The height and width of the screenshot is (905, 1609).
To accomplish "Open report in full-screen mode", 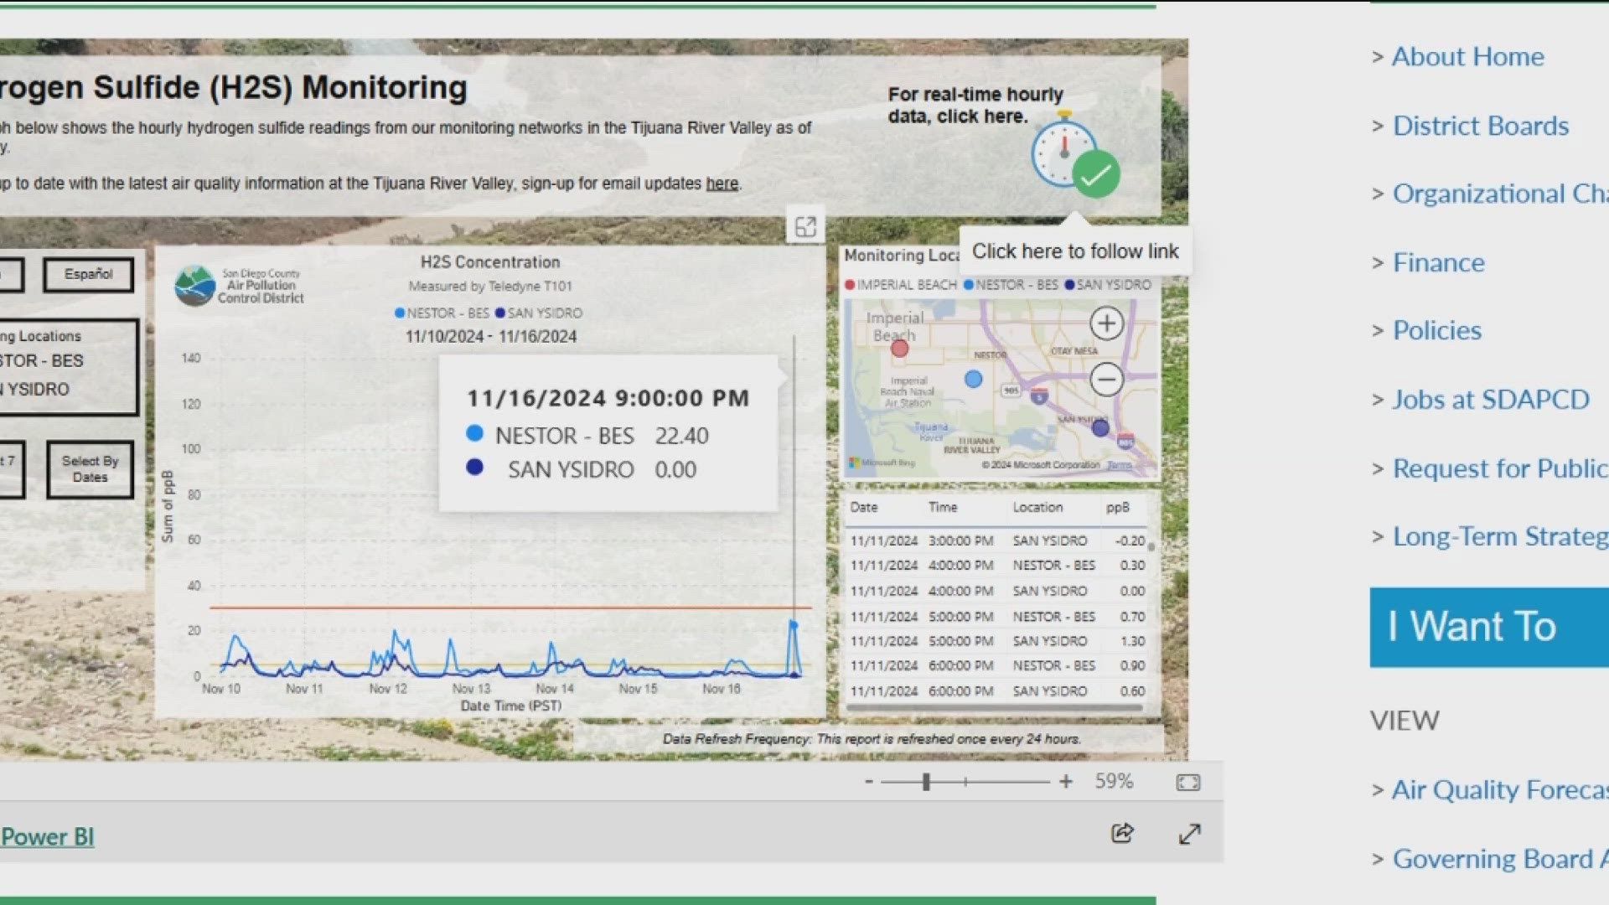I will coord(1189,834).
